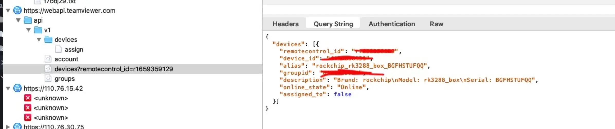Open the Authentication tab
This screenshot has width=615, height=129.
tap(392, 24)
